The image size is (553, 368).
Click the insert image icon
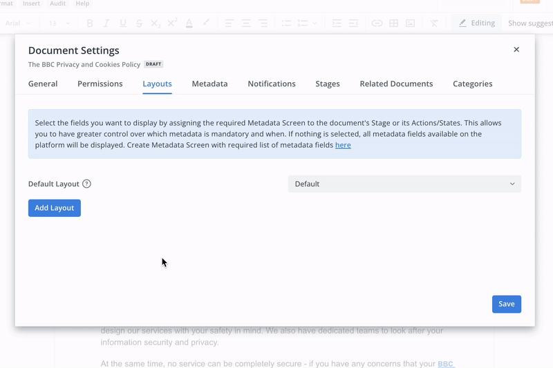coord(410,23)
